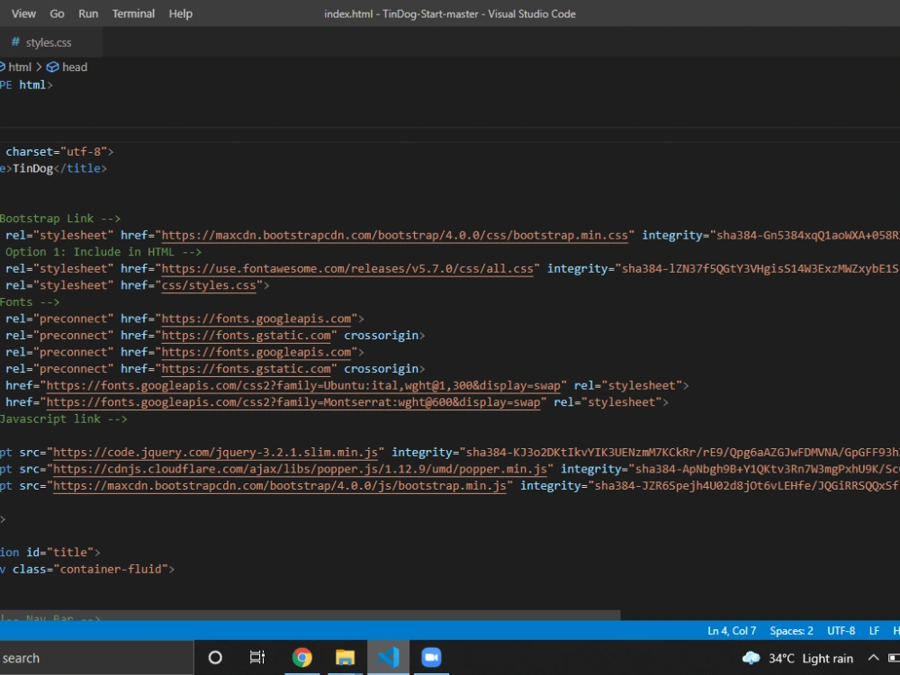Open the Ubuntu font googleapis link

[x=303, y=386]
